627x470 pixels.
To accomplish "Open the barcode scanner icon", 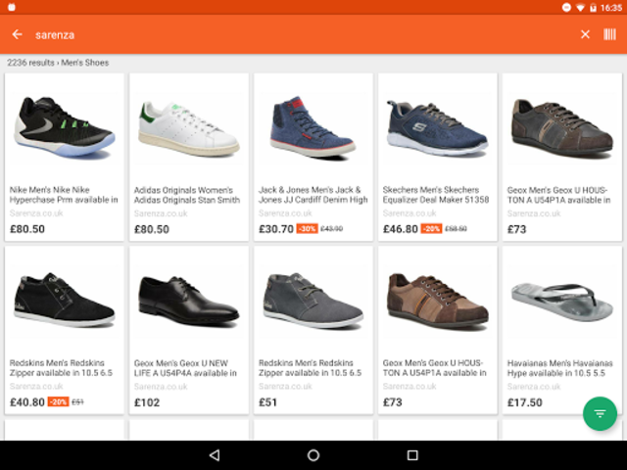I will pyautogui.click(x=609, y=34).
